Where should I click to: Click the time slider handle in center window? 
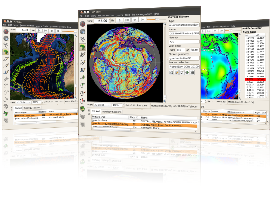(157, 19)
